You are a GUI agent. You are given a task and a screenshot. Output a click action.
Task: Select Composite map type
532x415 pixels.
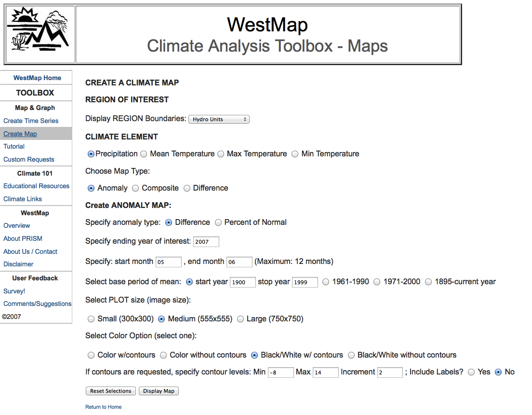[x=135, y=188]
